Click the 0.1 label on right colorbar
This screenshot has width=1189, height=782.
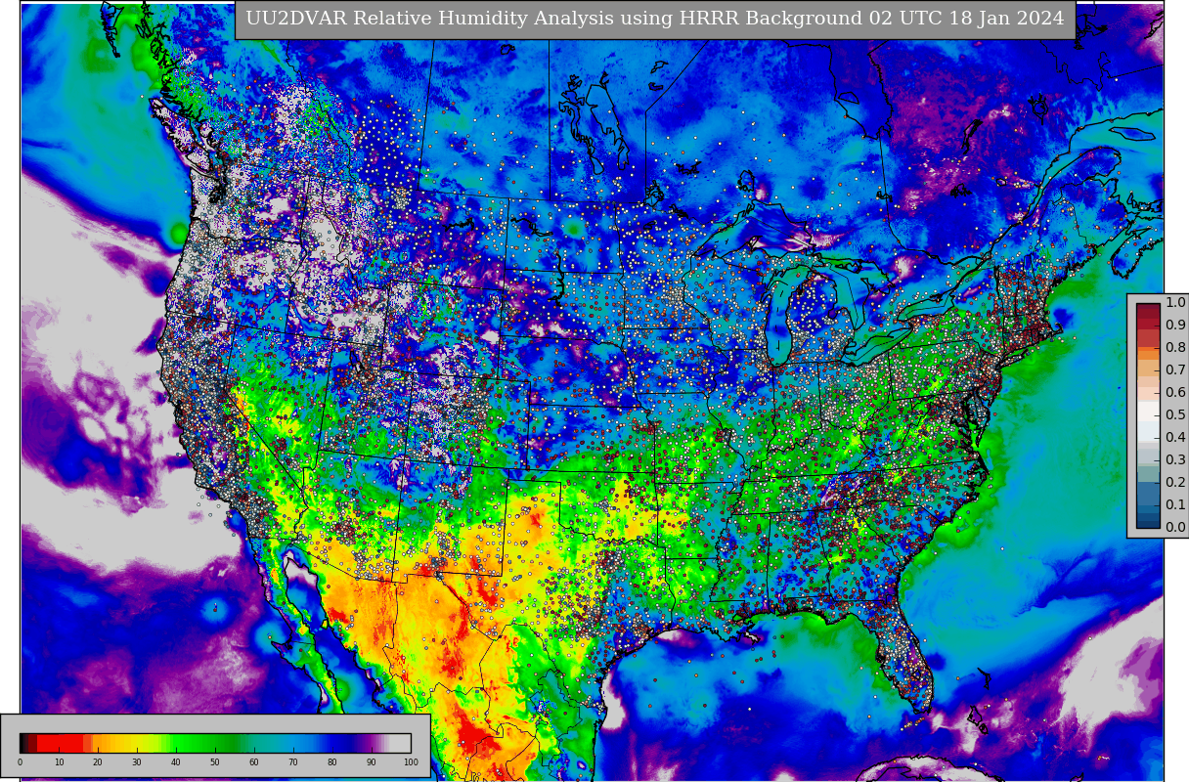tap(1175, 504)
